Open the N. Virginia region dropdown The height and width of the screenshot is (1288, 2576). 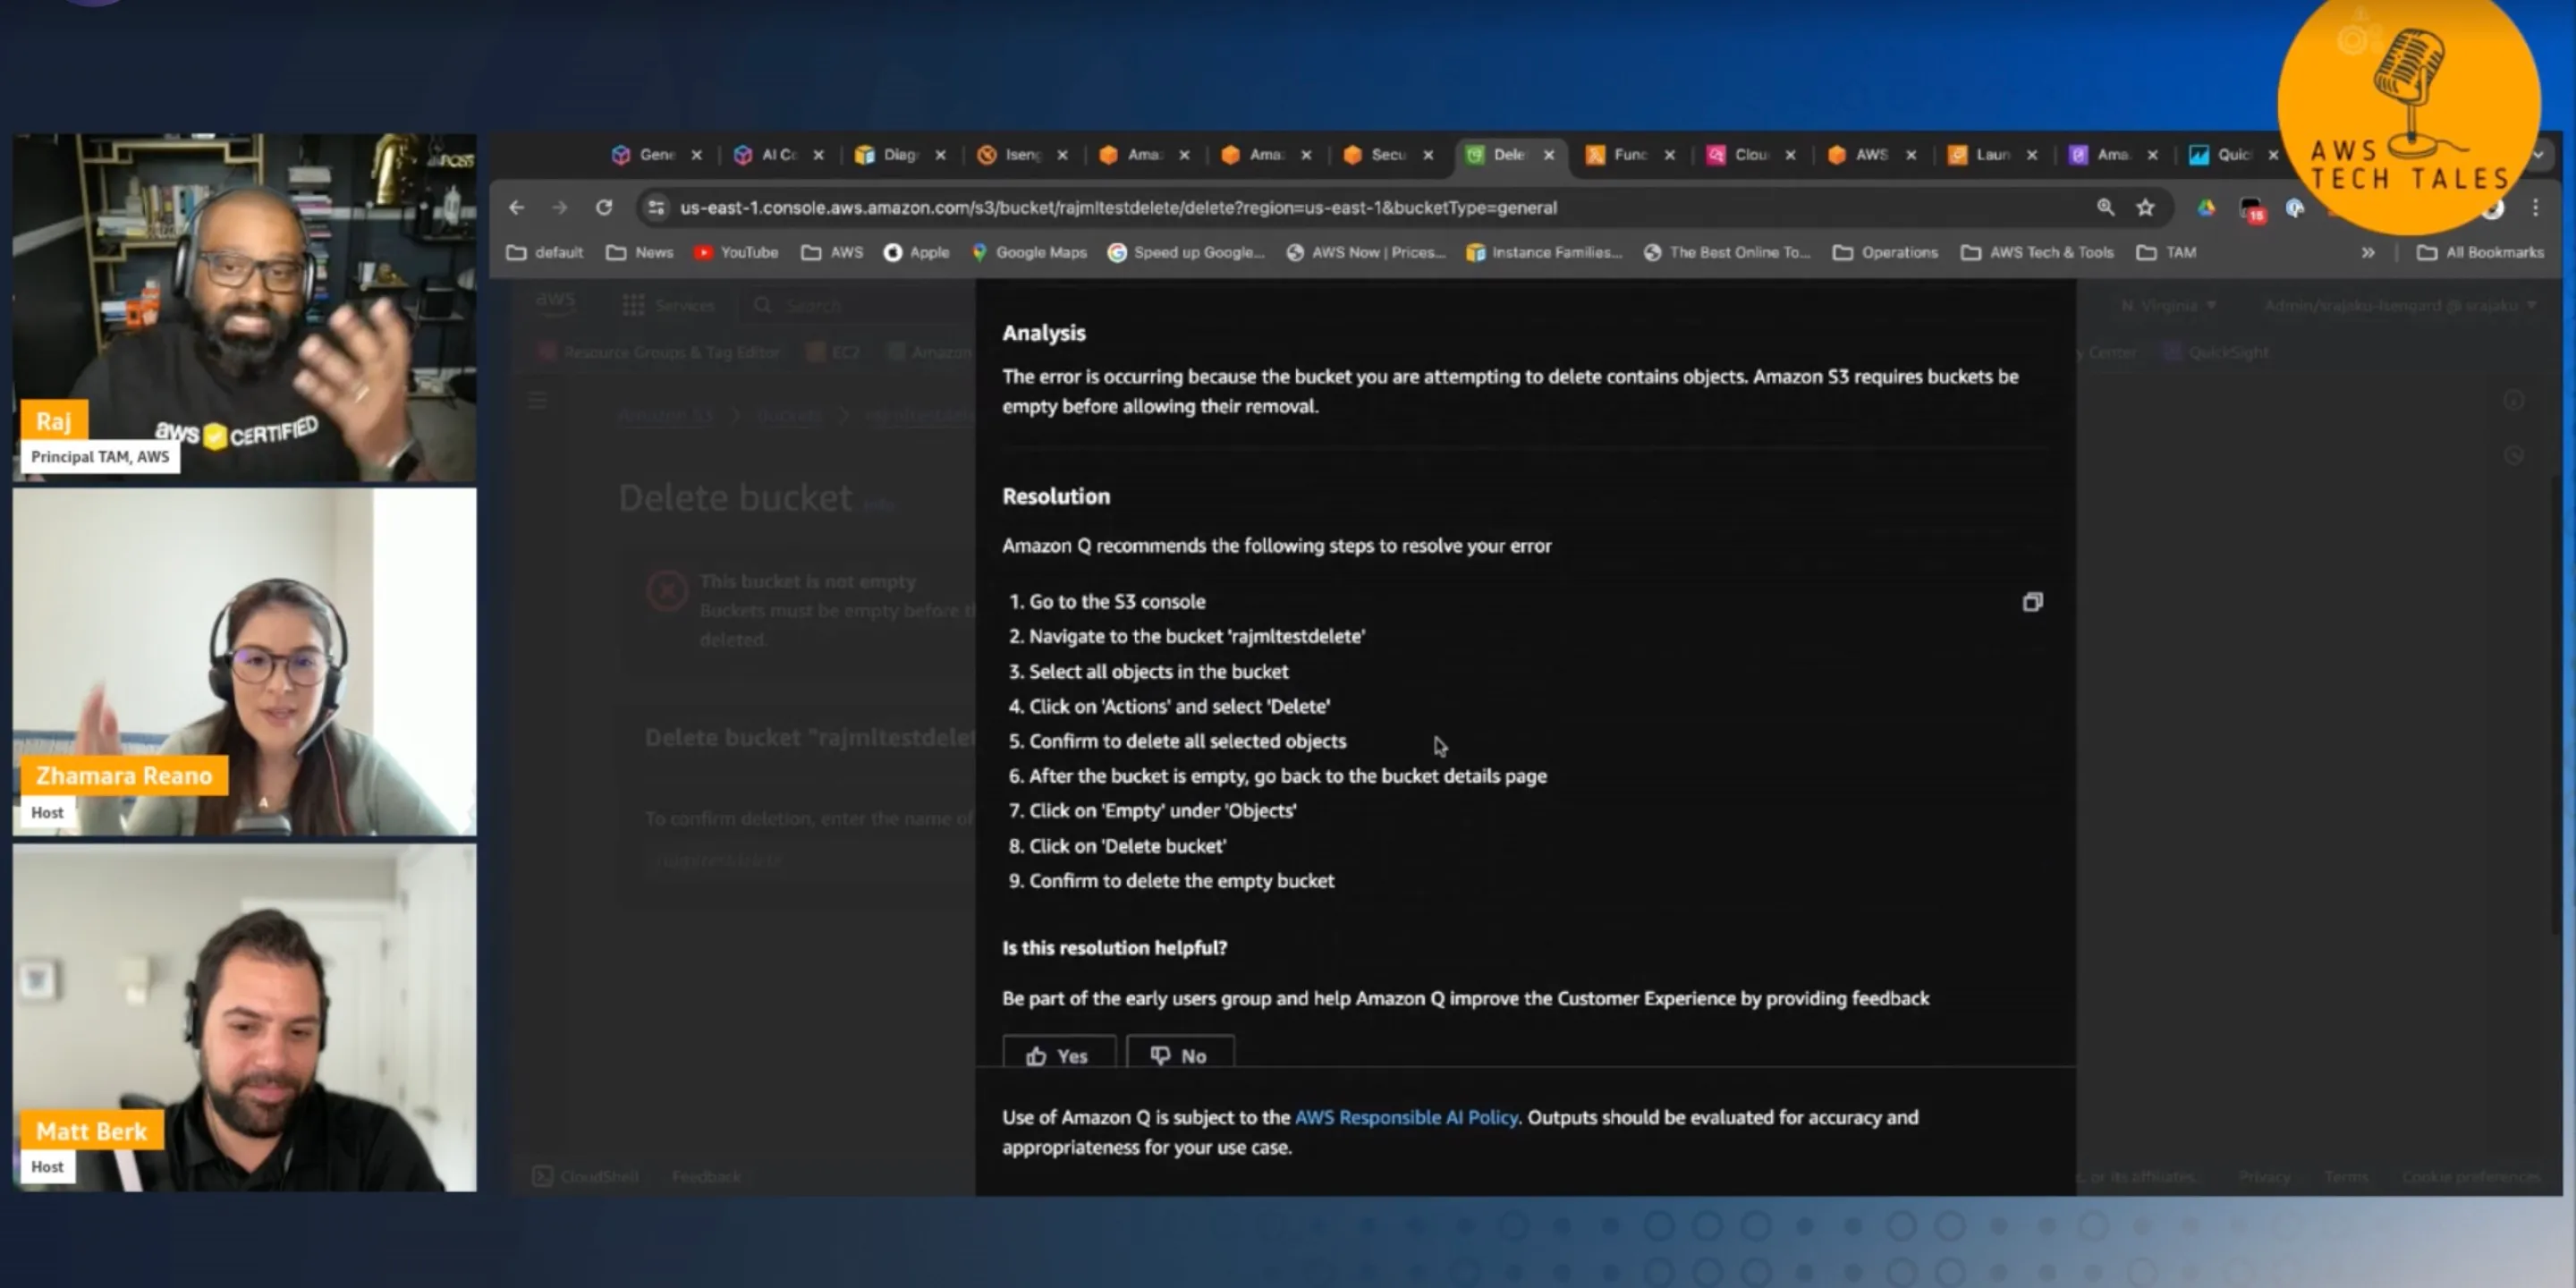pyautogui.click(x=2168, y=305)
